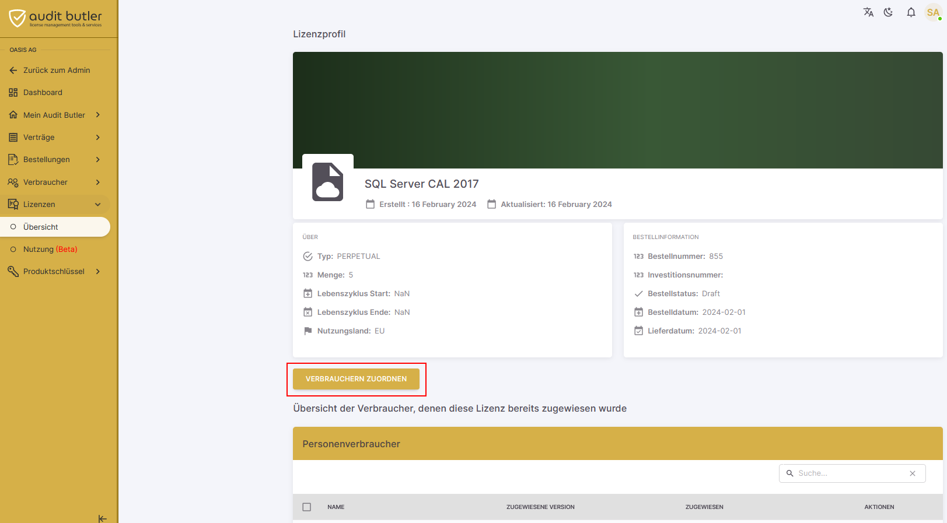
Task: Click the SQL Server CAL 2017 title
Action: [x=422, y=184]
